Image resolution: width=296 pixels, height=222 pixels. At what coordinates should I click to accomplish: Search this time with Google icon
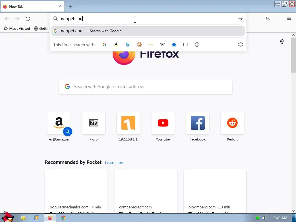[105, 45]
